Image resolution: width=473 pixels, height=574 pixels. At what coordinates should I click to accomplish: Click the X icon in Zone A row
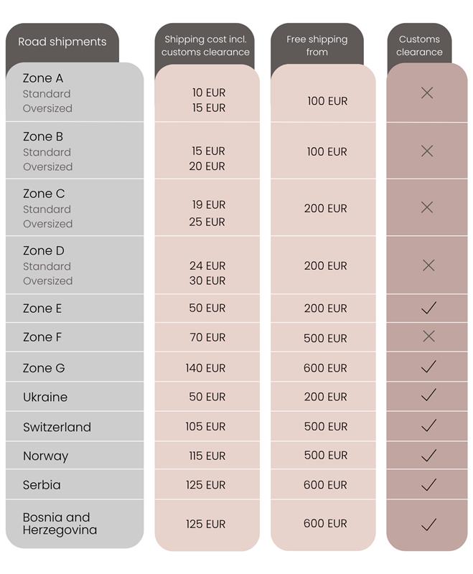pyautogui.click(x=427, y=93)
